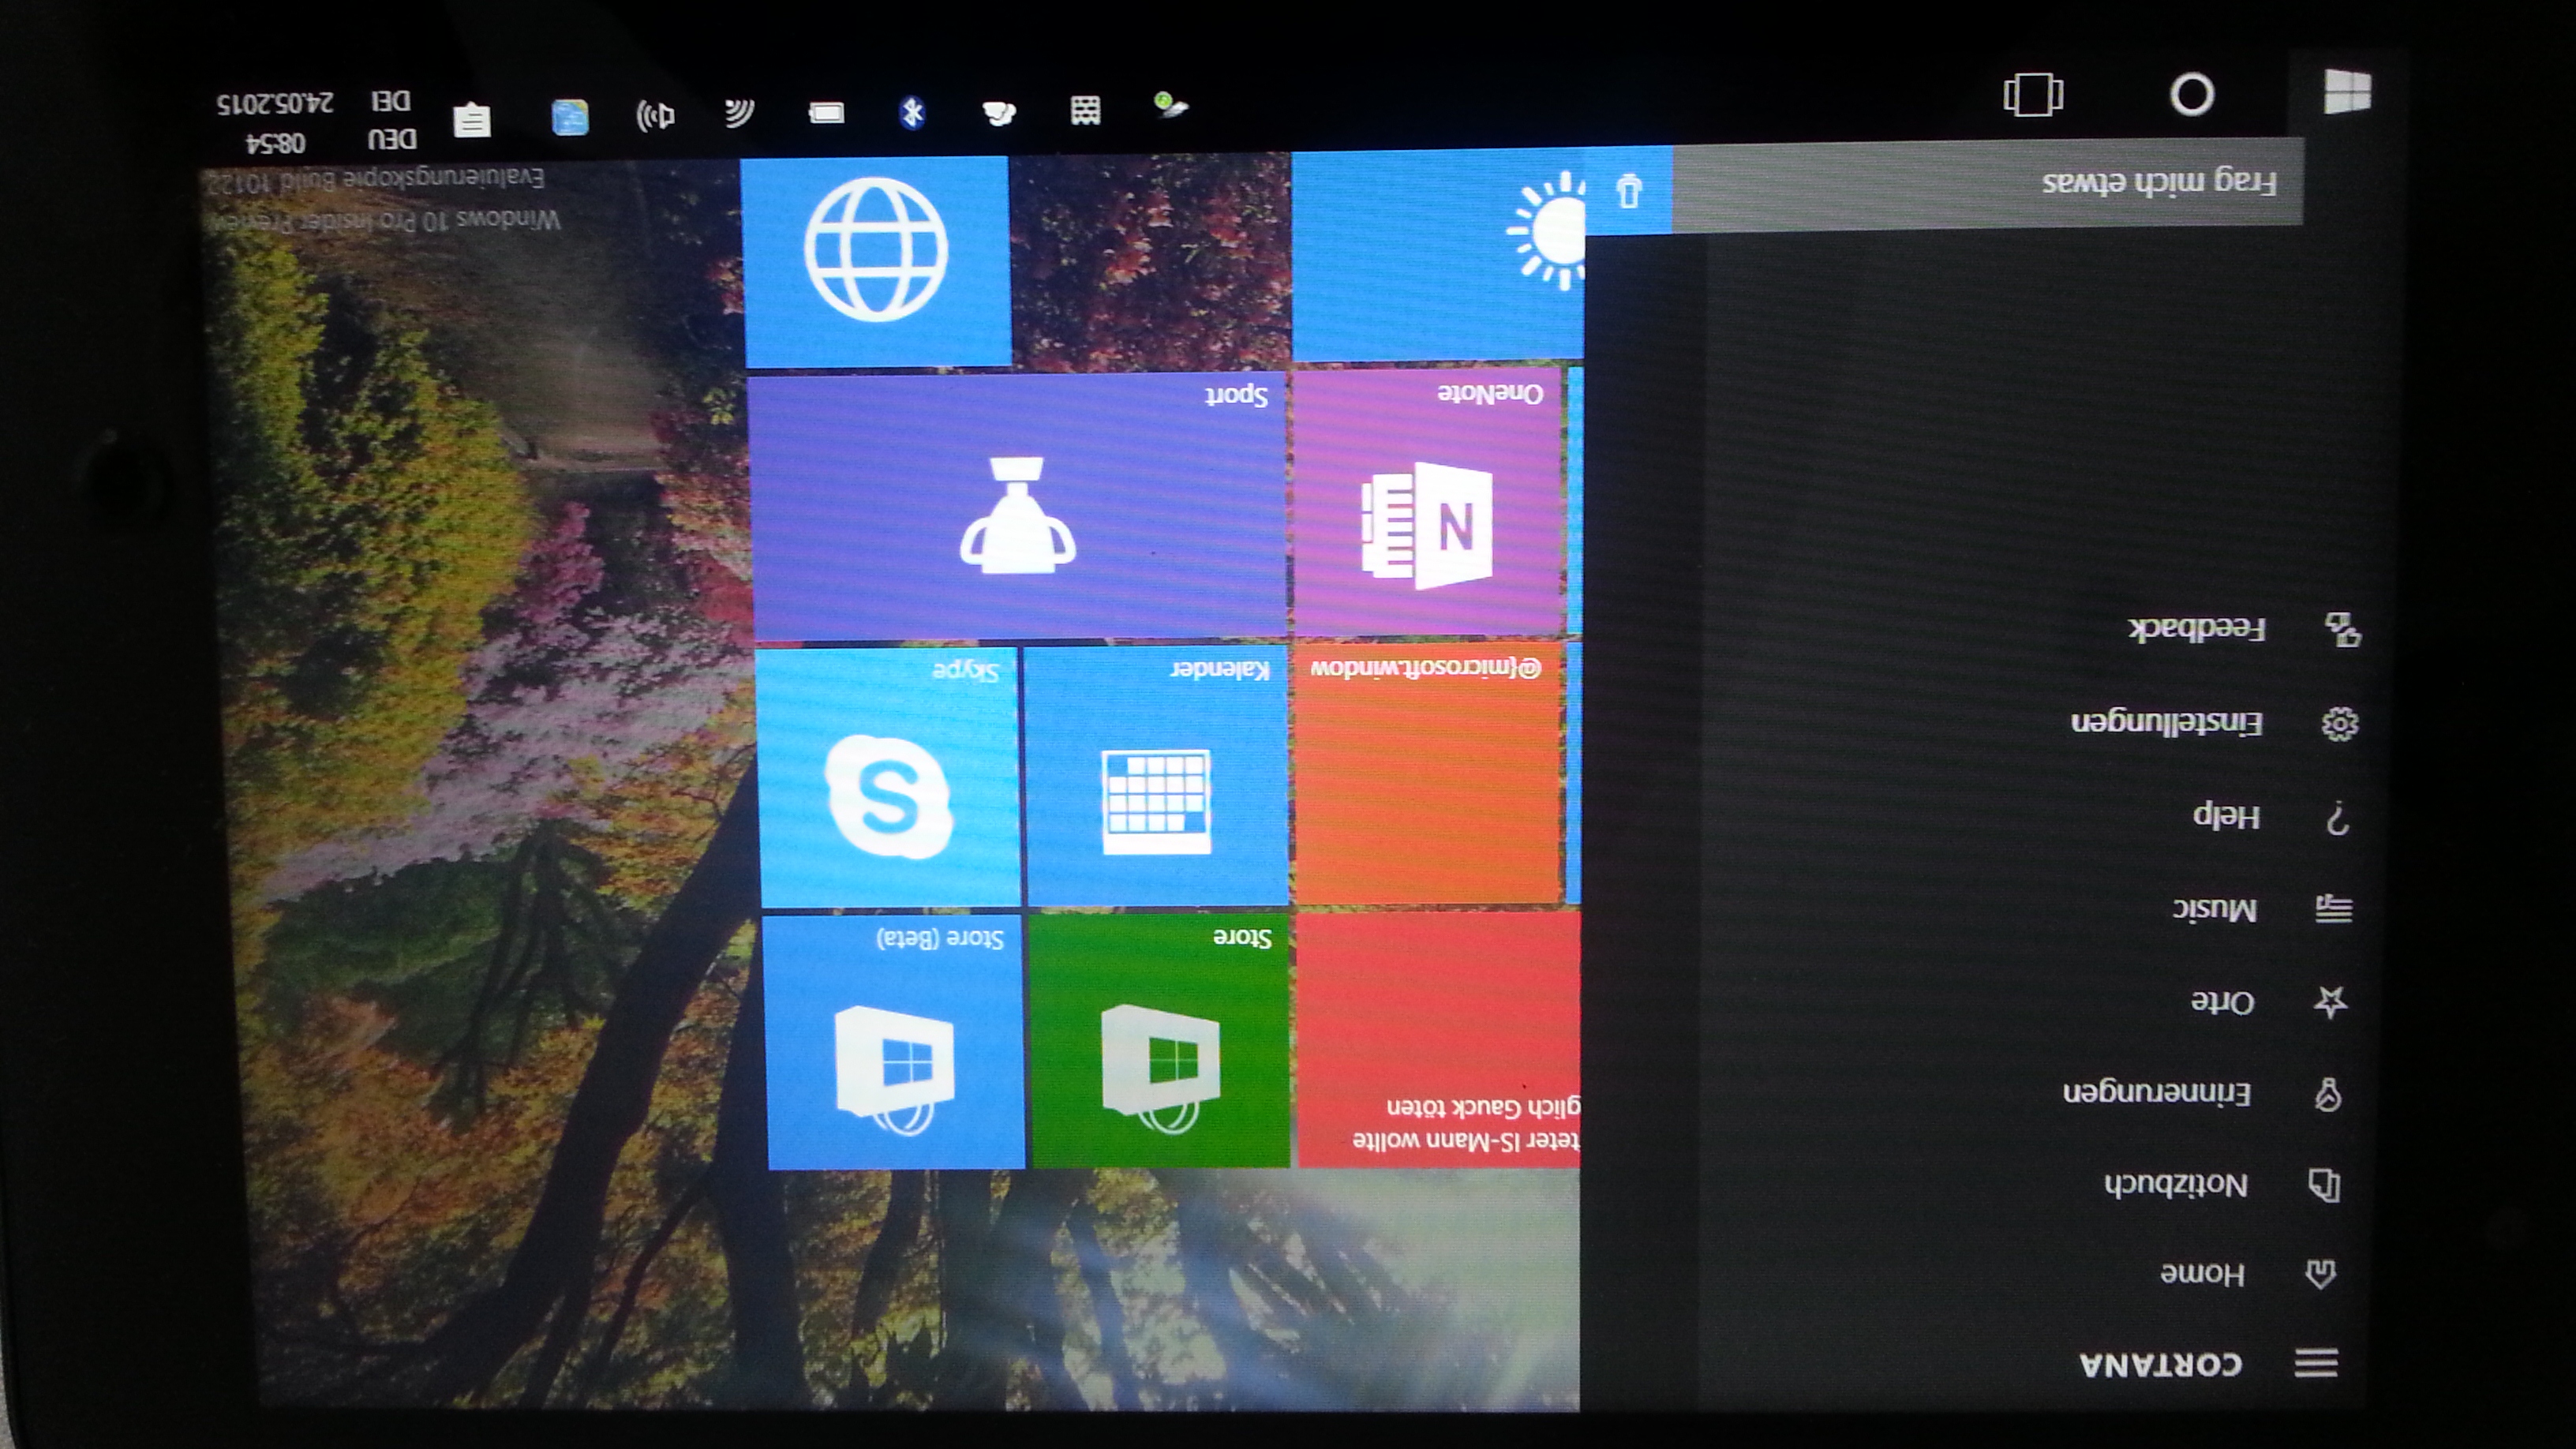Click the Wi-Fi network tray icon
This screenshot has width=2576, height=1449.
(x=740, y=113)
